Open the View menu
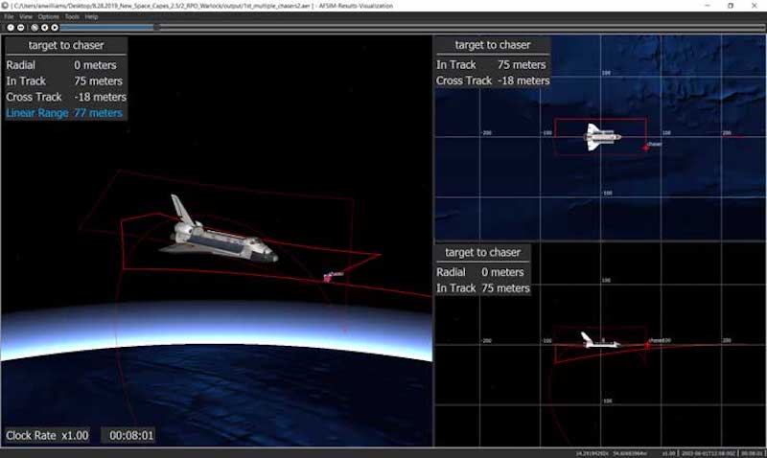Viewport: 767px width, 458px height. pos(26,16)
